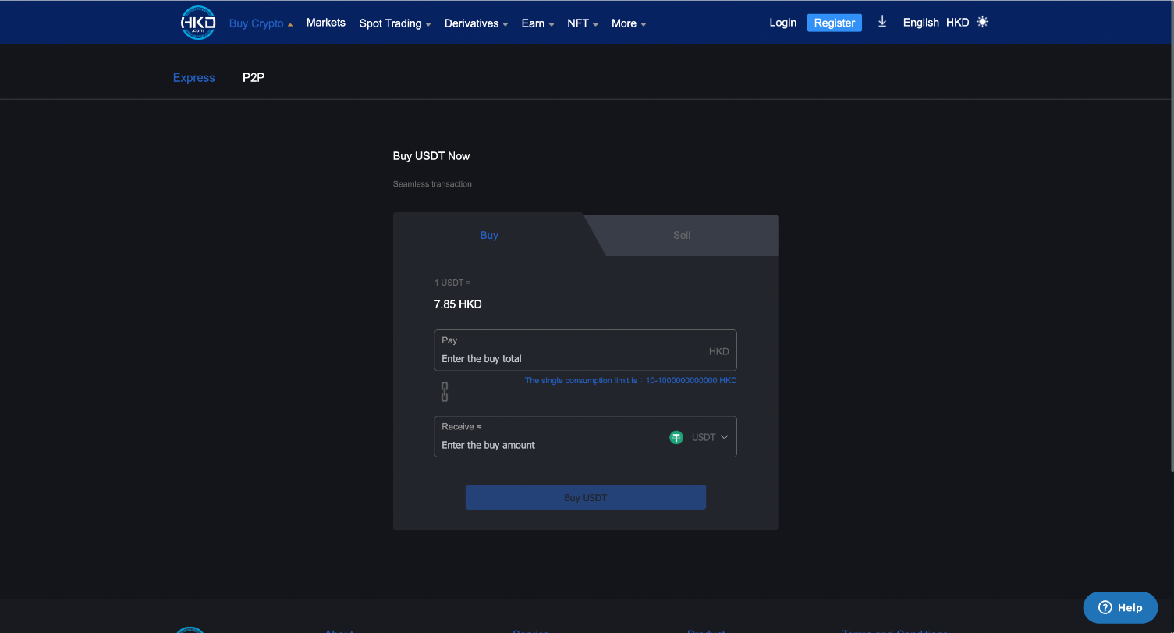Expand the NFT menu
The height and width of the screenshot is (633, 1174).
[583, 23]
